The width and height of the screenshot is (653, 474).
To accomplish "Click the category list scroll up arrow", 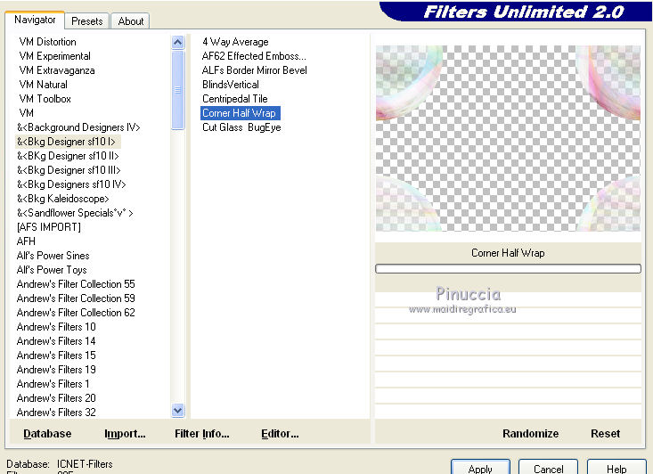I will click(x=178, y=43).
